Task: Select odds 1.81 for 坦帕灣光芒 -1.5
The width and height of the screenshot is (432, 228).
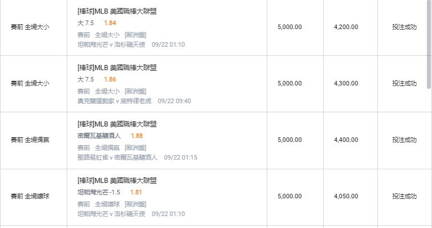Action: pyautogui.click(x=136, y=192)
